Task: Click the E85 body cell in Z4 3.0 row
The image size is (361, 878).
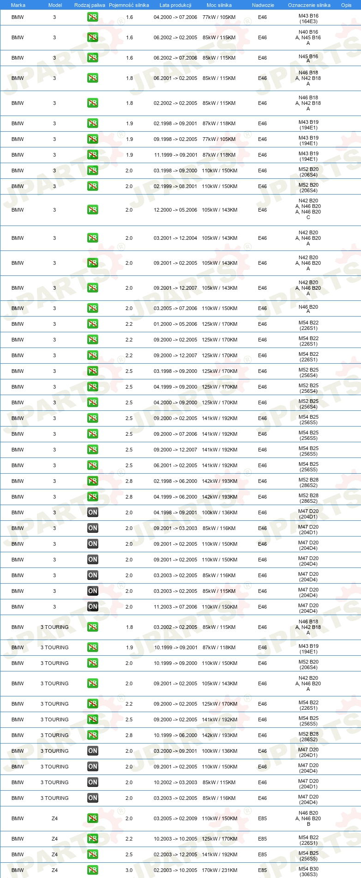Action: [x=263, y=870]
